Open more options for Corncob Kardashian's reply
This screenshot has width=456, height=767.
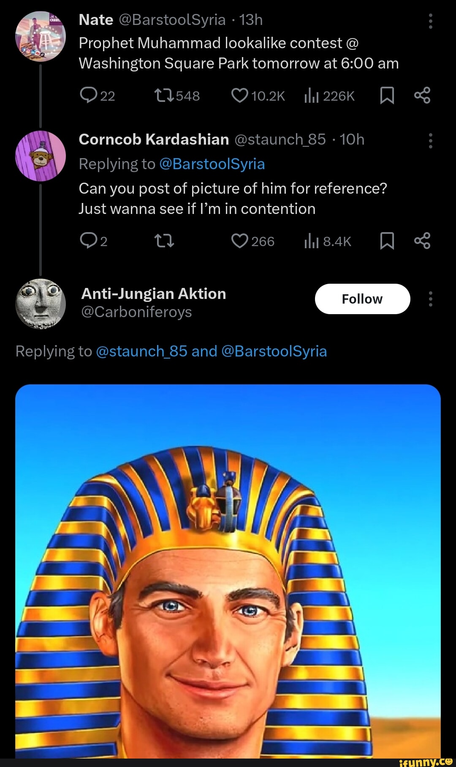430,140
